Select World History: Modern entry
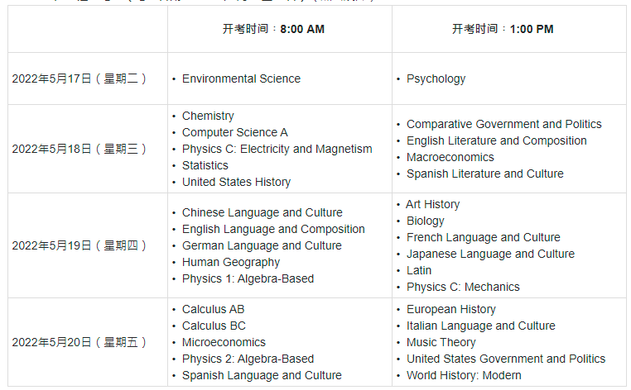 (x=464, y=375)
